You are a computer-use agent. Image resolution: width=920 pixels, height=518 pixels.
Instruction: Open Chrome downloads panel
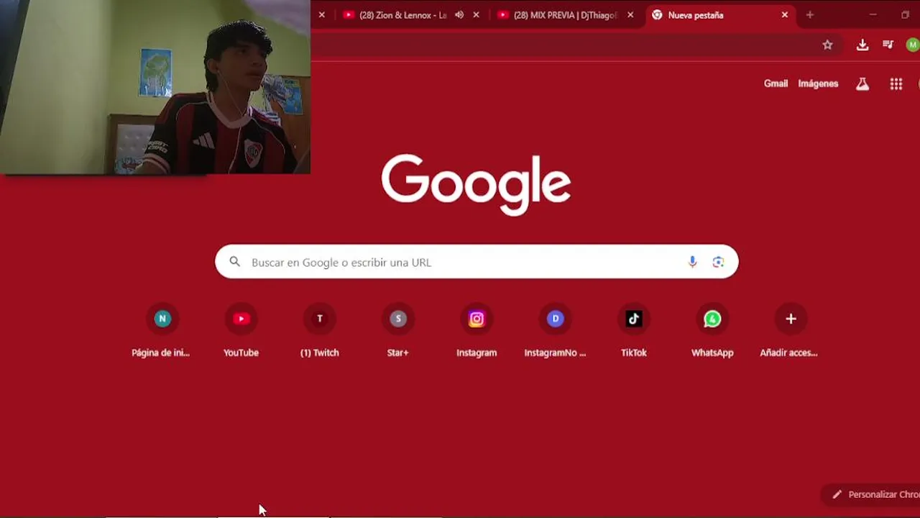pyautogui.click(x=862, y=45)
